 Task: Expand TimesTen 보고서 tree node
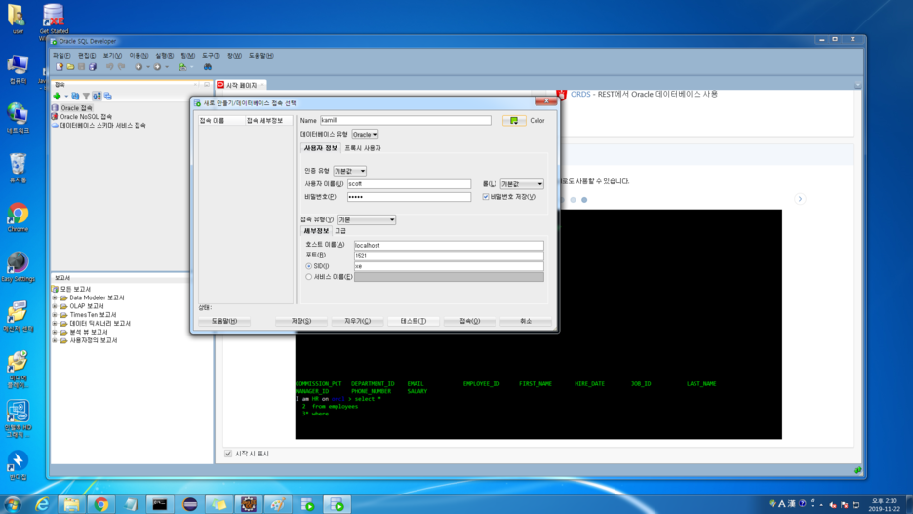(x=55, y=315)
